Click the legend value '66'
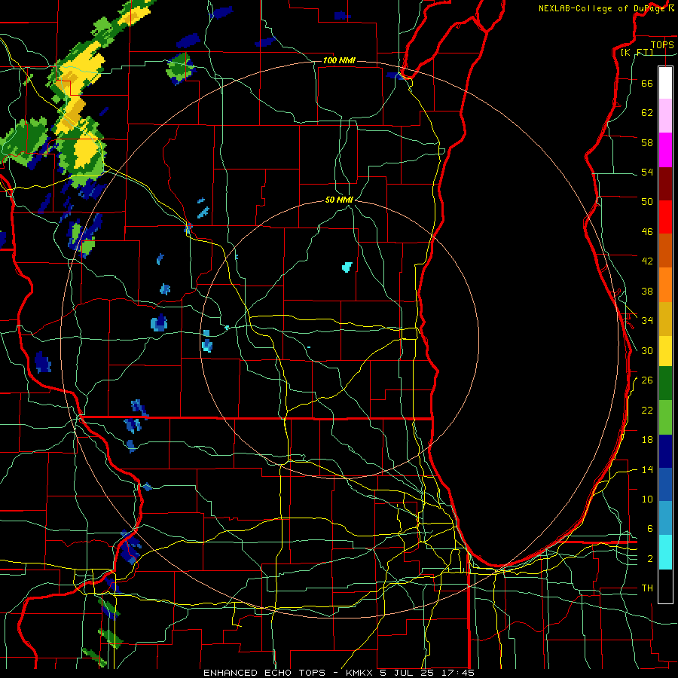This screenshot has height=678, width=678. [647, 83]
